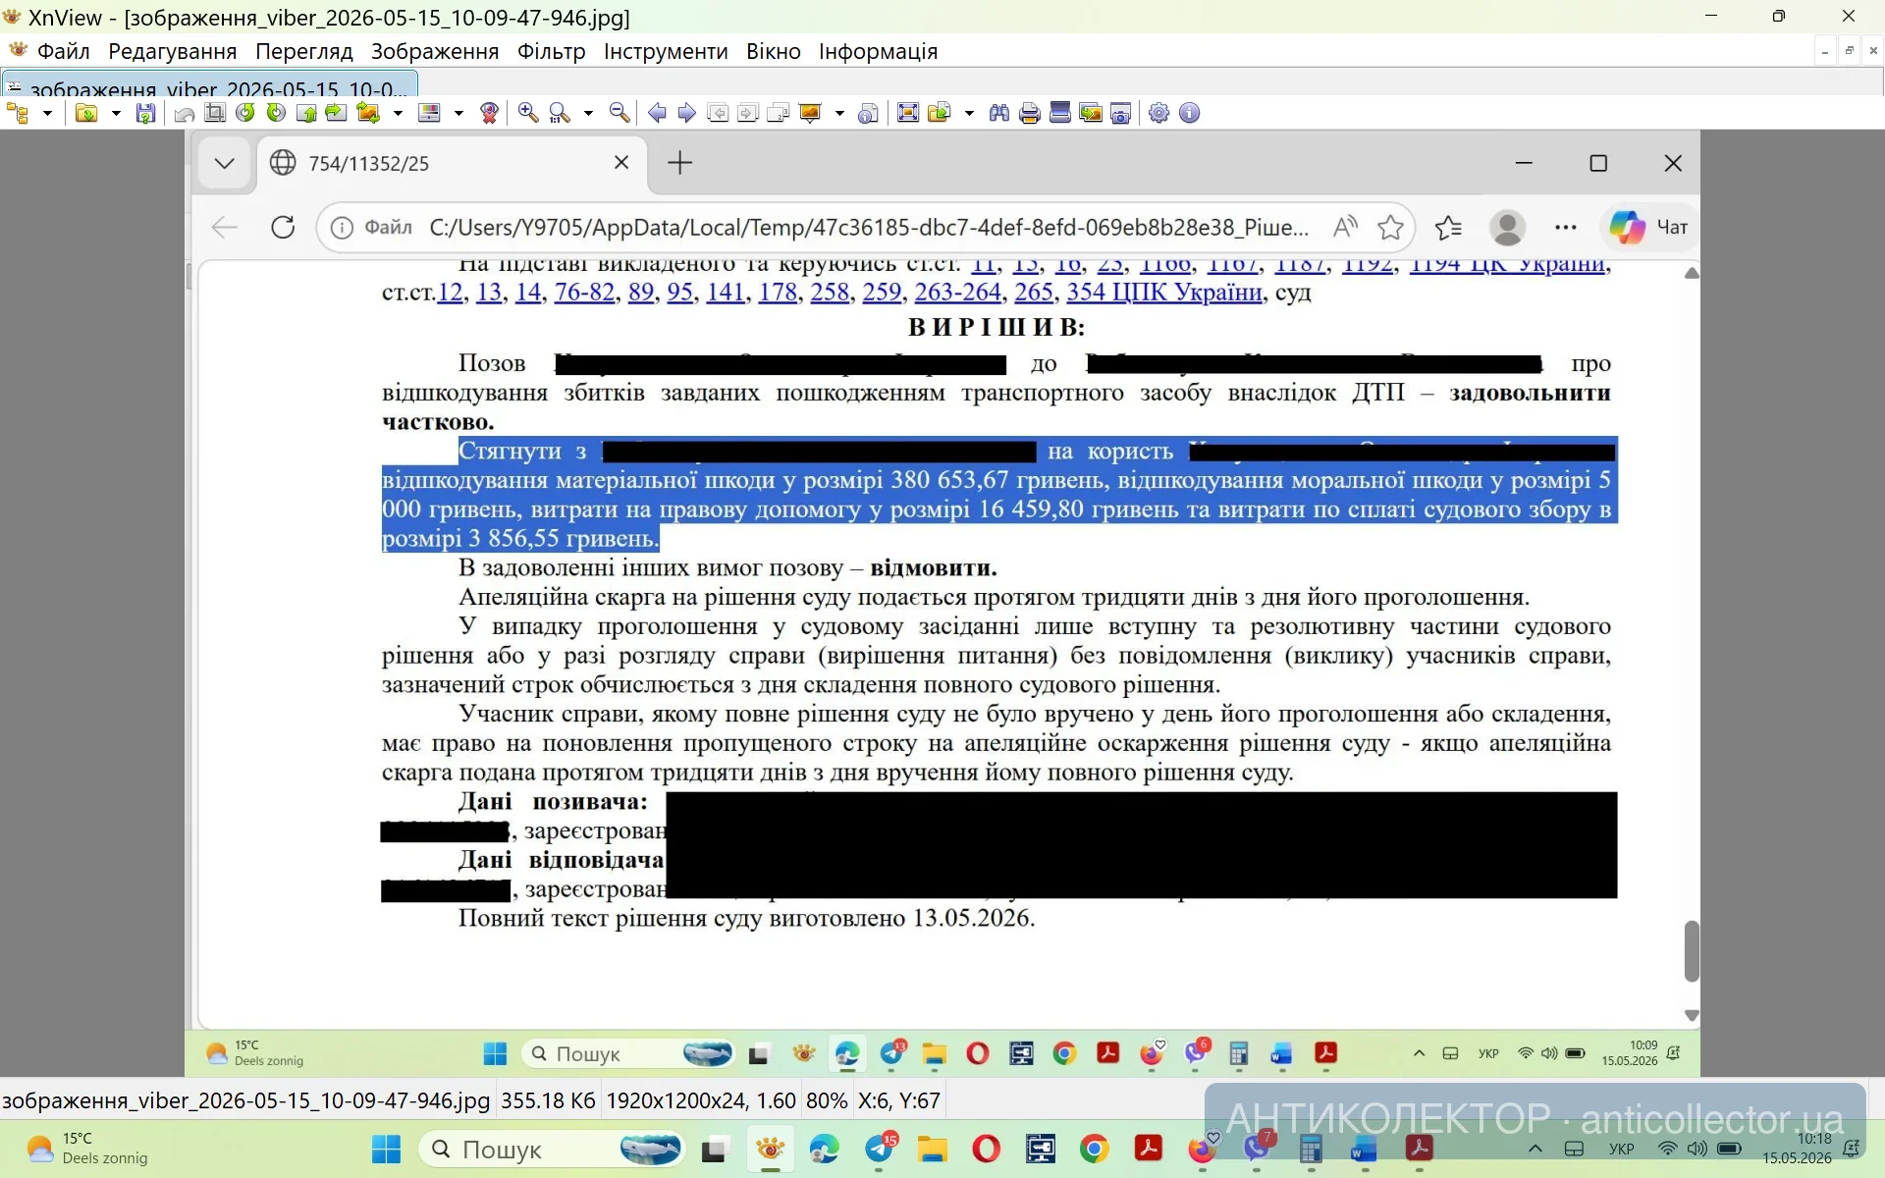
Task: Open Opera browser from the taskbar
Action: pyautogui.click(x=986, y=1149)
